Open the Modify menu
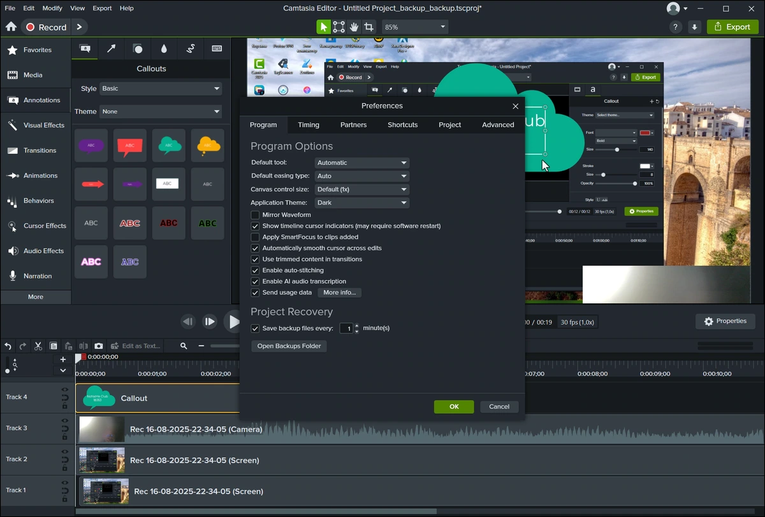765x517 pixels. point(52,8)
